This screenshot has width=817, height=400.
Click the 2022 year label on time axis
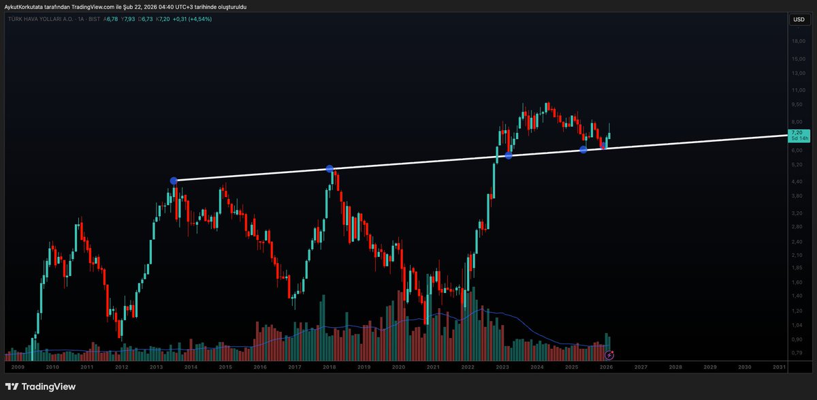(x=468, y=367)
